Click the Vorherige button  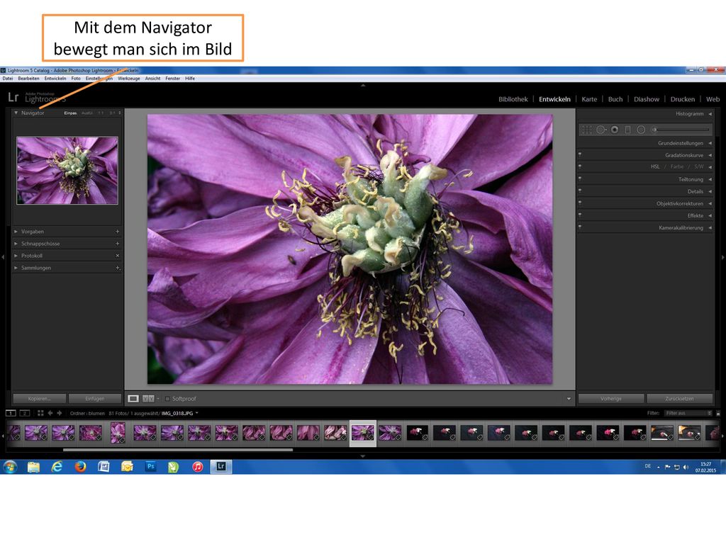click(x=610, y=398)
